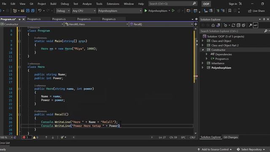Click the Search Solution Explorer input field
Viewport: 270px width, 152px height.
coord(232,31)
